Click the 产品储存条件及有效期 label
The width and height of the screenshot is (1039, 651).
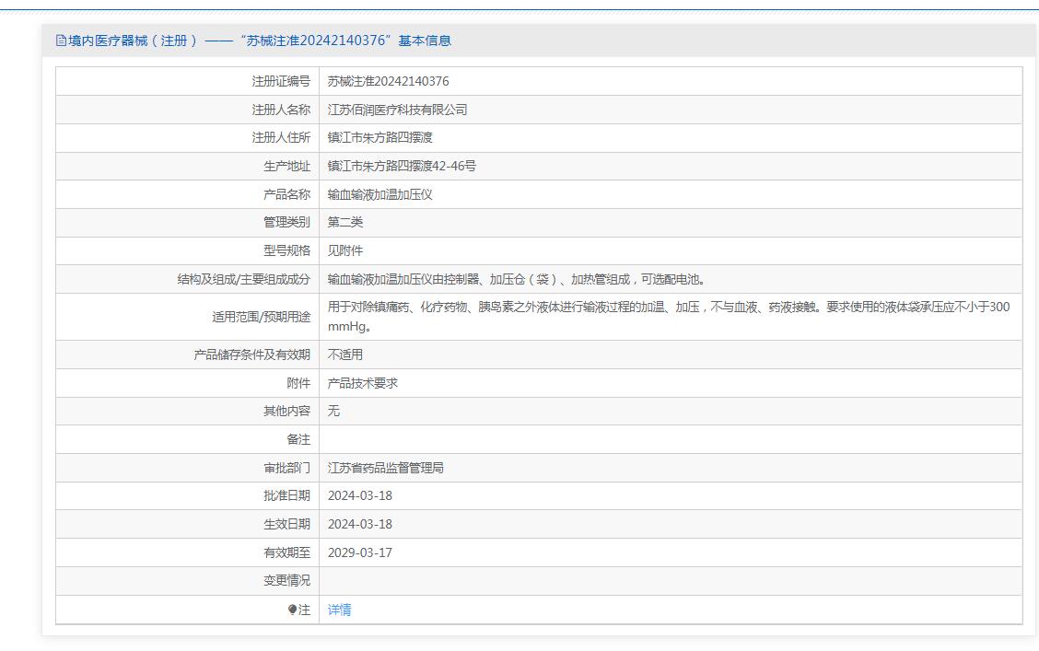click(251, 355)
